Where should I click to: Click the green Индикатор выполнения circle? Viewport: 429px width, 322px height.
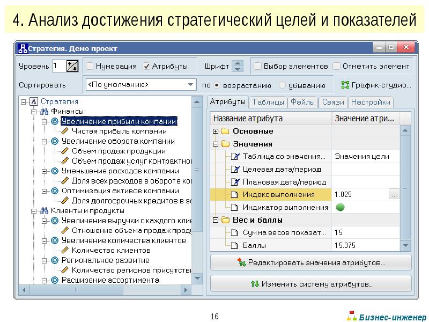pyautogui.click(x=339, y=207)
